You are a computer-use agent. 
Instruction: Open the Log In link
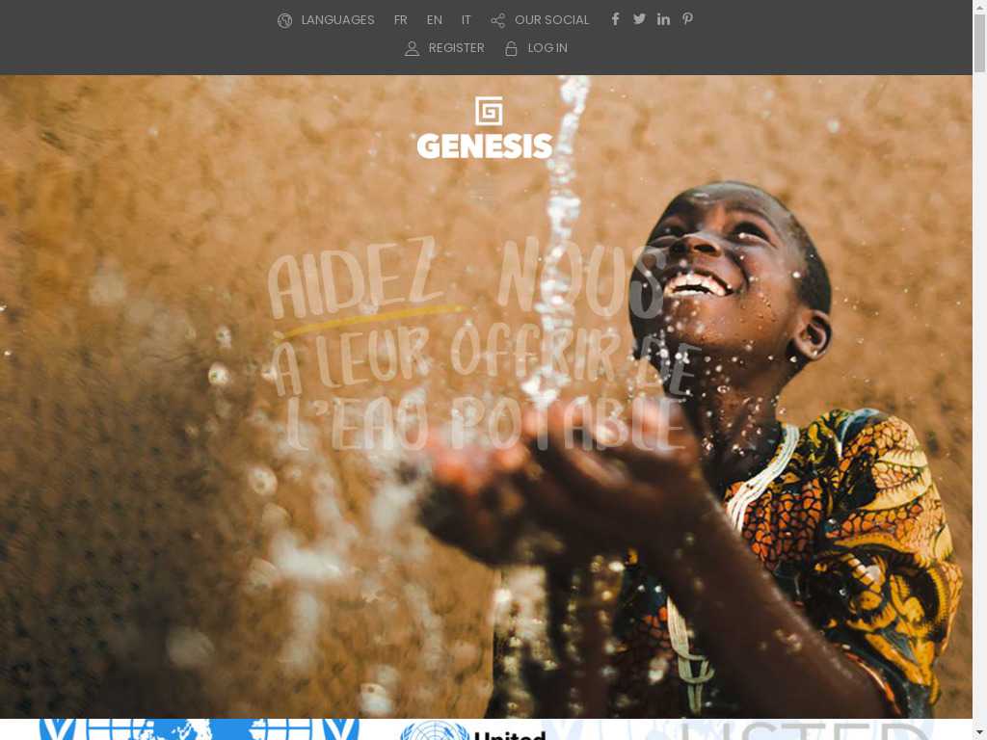coord(547,48)
